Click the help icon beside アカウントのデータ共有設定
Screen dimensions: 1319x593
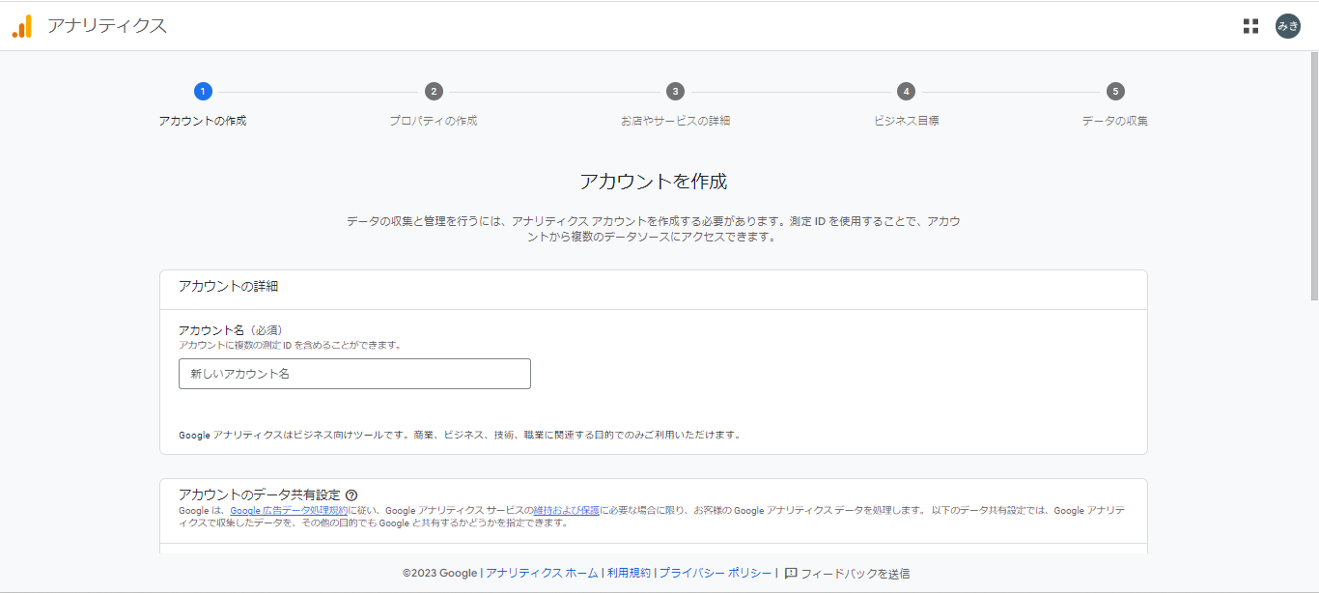[351, 494]
